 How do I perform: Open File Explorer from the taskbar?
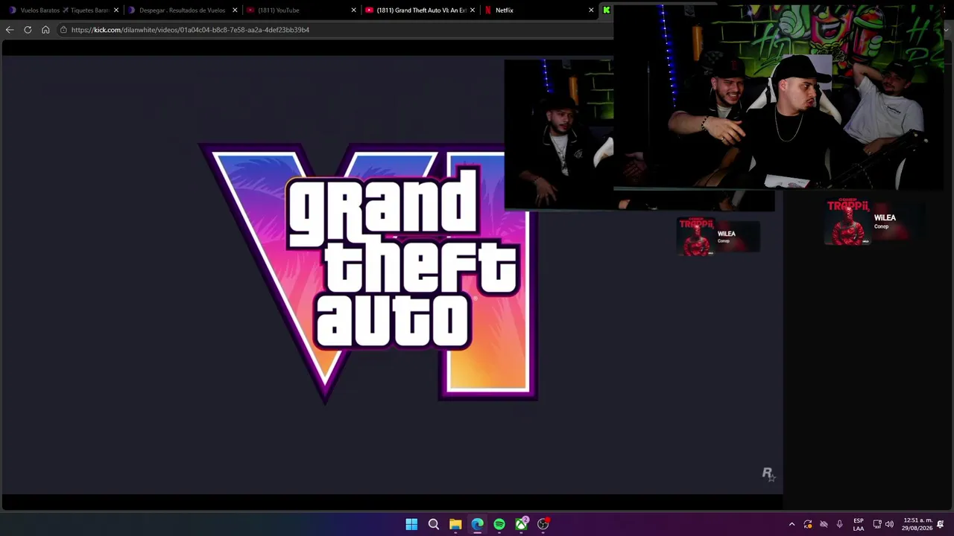[x=455, y=524]
